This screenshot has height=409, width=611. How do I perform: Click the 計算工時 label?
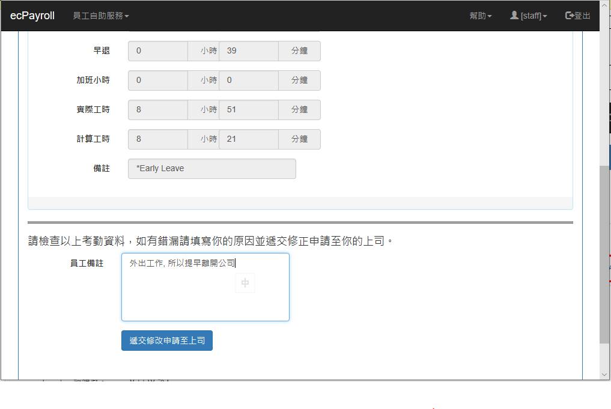click(93, 139)
